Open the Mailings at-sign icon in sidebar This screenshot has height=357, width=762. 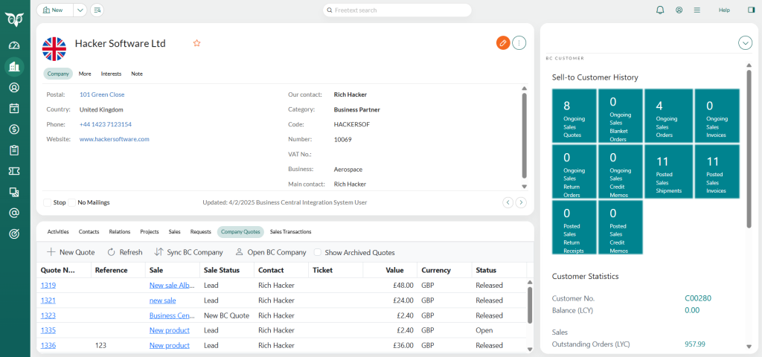point(14,213)
